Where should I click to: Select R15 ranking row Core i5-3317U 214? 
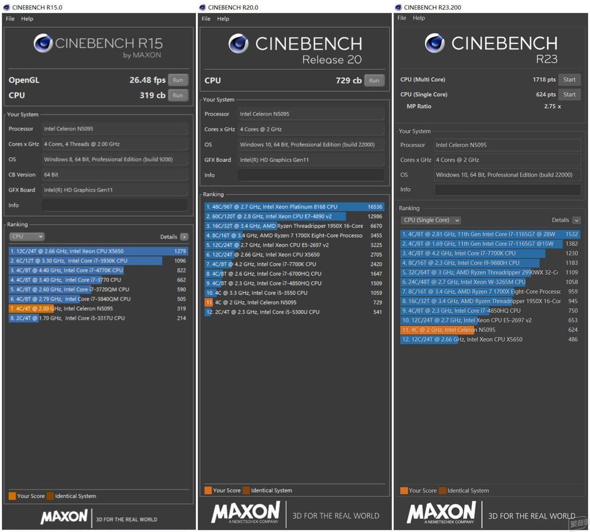(98, 318)
